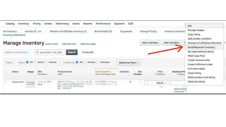Select Fulfilled By Merchant radio button

click(98, 62)
